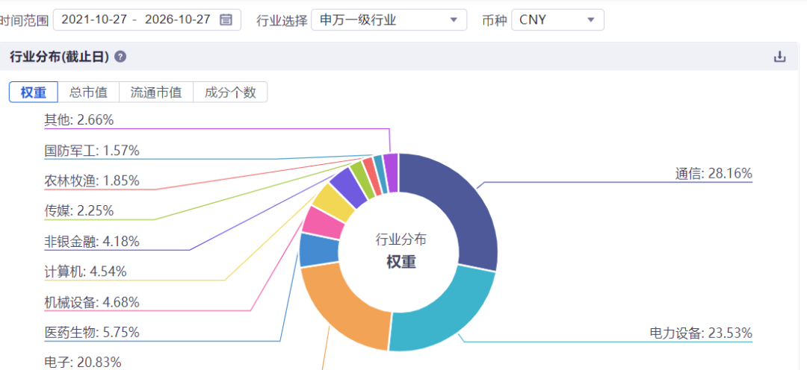Click the 通信: 28.16% label
The image size is (807, 370).
pyautogui.click(x=714, y=174)
